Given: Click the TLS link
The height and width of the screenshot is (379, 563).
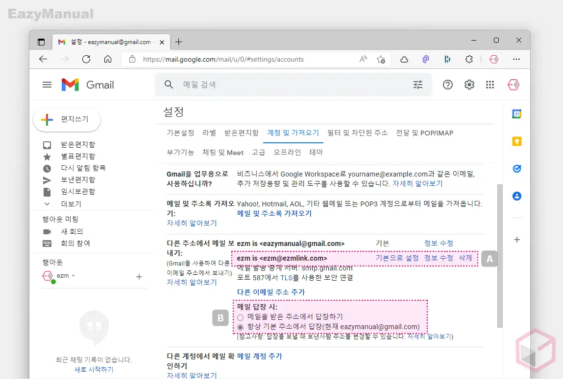Looking at the screenshot, I should click(x=287, y=278).
